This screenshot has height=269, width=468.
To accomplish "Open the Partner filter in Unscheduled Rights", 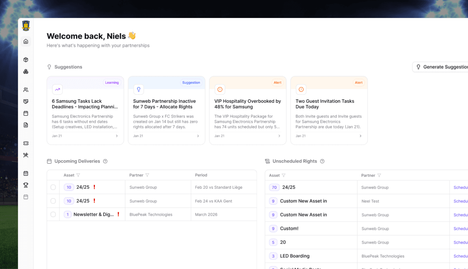I will (x=380, y=175).
